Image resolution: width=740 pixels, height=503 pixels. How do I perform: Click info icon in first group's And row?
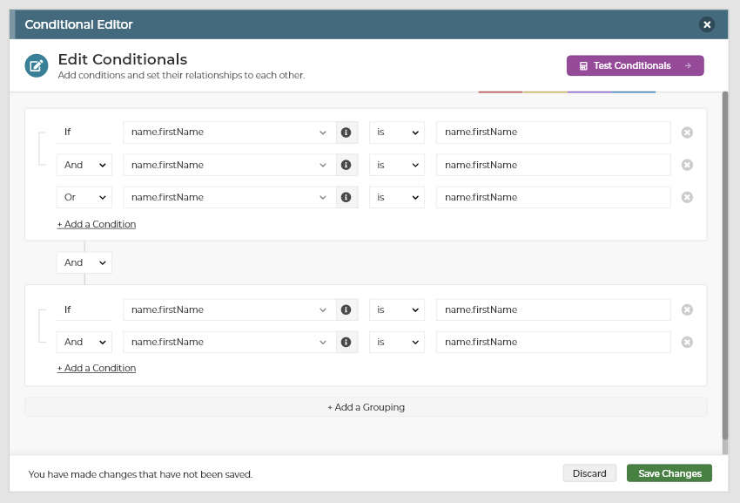346,165
